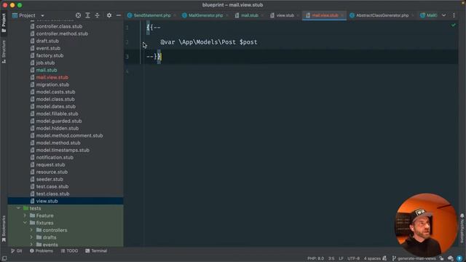Select model.casts.stub file
Viewport: 466px width, 262px height.
[x=55, y=92]
